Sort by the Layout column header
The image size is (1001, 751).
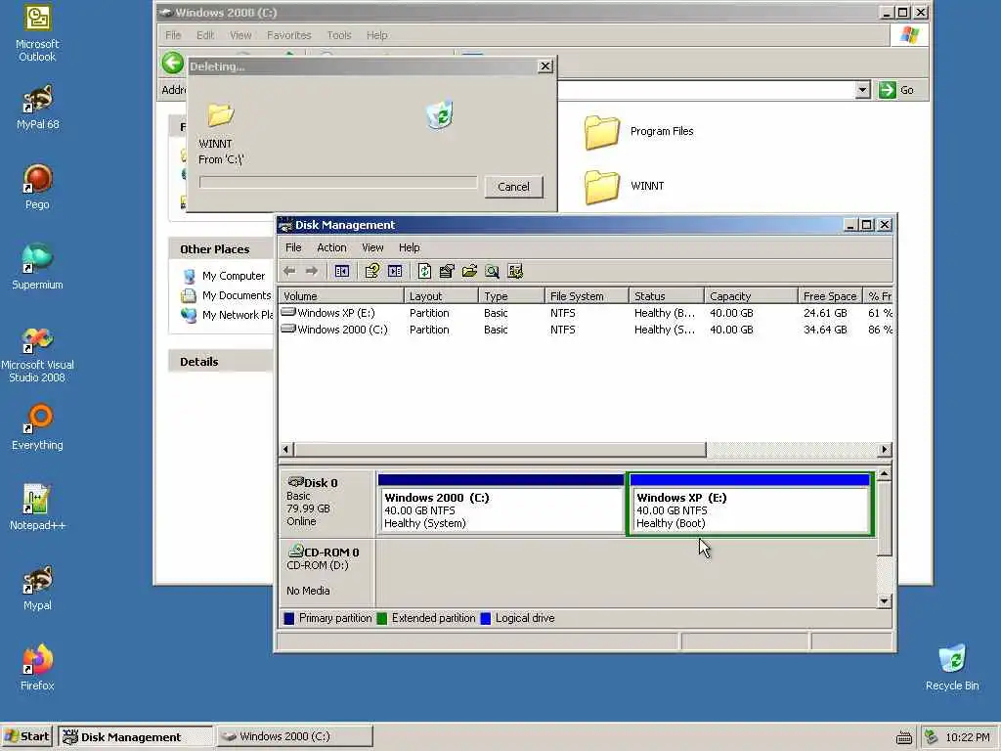point(441,296)
